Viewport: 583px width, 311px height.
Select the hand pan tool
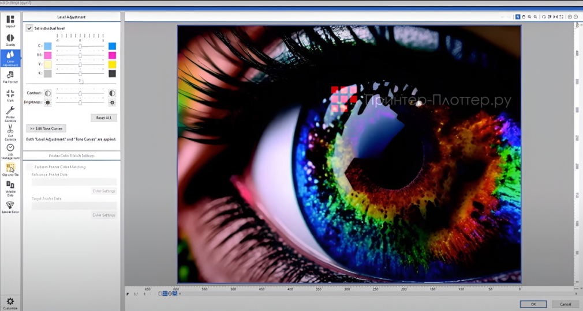524,17
